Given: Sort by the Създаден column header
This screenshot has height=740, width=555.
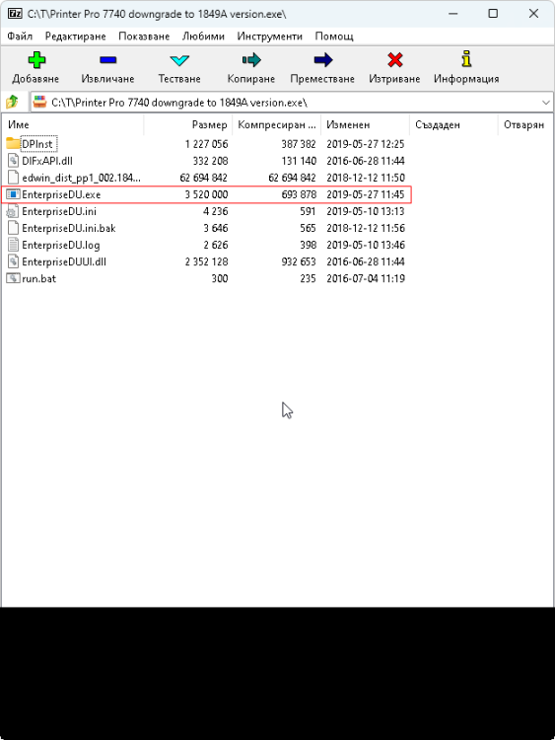Looking at the screenshot, I should [453, 124].
